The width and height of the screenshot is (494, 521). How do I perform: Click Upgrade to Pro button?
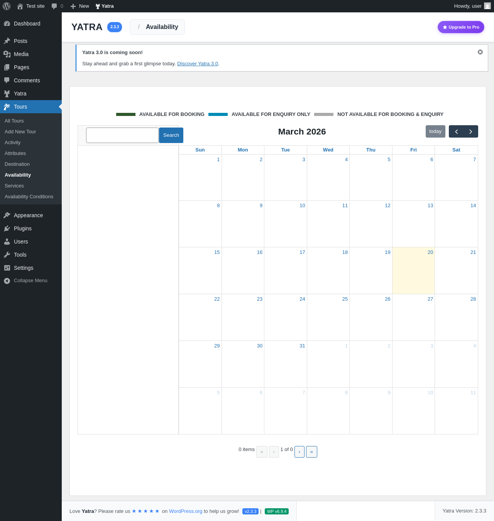pyautogui.click(x=461, y=27)
